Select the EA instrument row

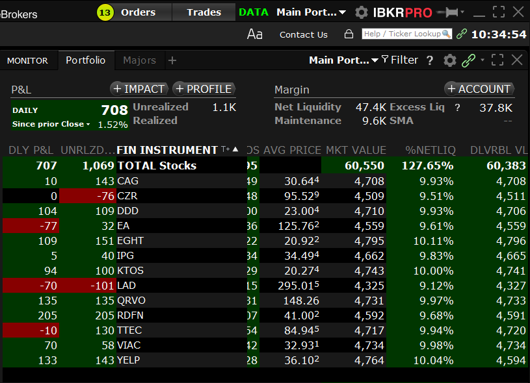(x=265, y=226)
